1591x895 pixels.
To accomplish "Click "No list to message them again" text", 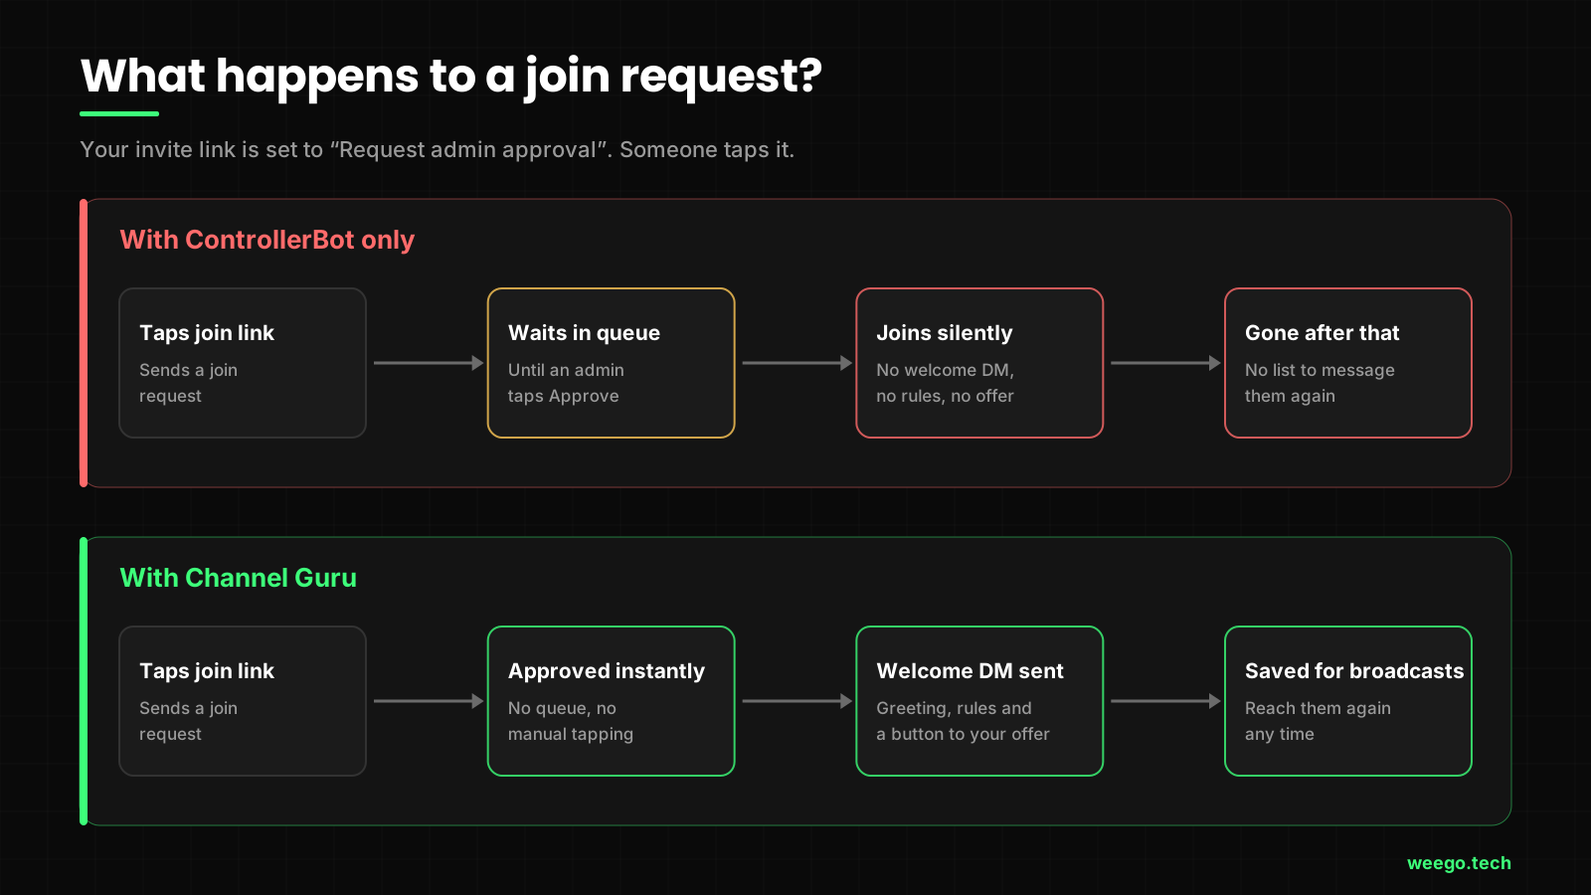I will (1320, 383).
